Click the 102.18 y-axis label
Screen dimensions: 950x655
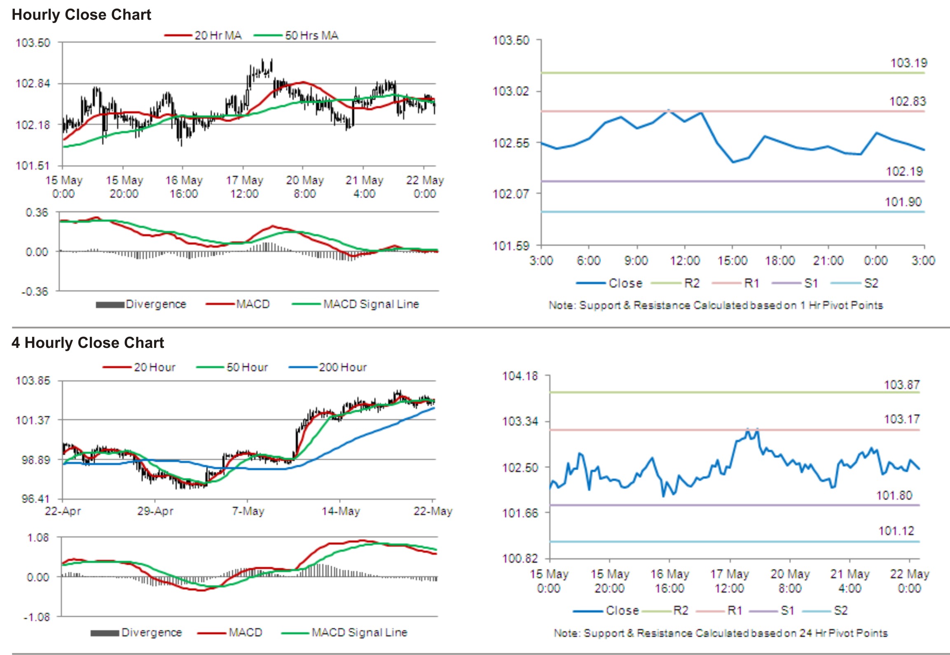click(33, 125)
